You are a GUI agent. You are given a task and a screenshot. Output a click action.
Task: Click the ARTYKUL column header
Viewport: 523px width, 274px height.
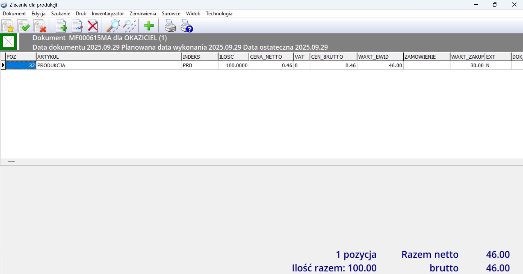click(109, 57)
